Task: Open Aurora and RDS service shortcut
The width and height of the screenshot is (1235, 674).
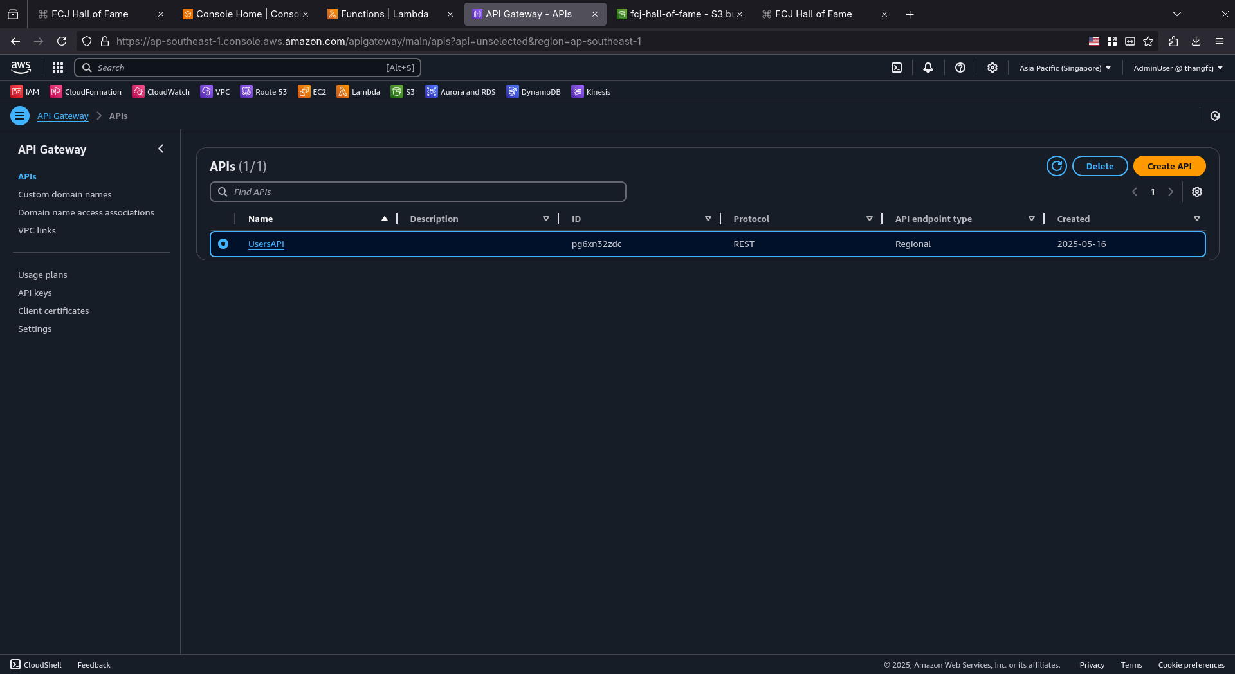Action: [x=461, y=91]
